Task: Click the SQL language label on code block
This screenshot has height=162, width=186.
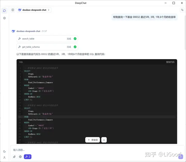Action: click(x=21, y=62)
